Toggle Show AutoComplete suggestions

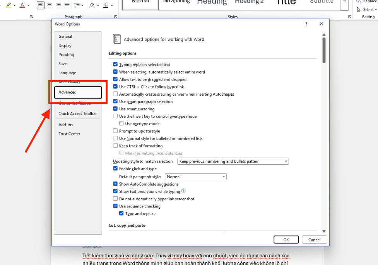[115, 184]
